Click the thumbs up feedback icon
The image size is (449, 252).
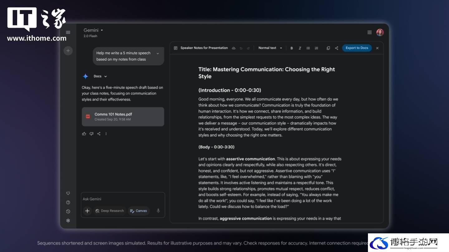84,134
